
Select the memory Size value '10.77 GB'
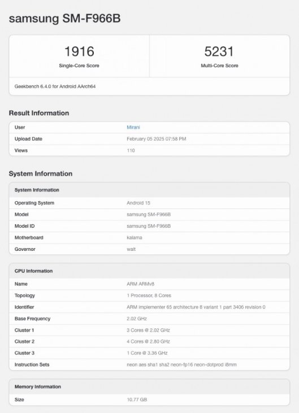pyautogui.click(x=137, y=399)
